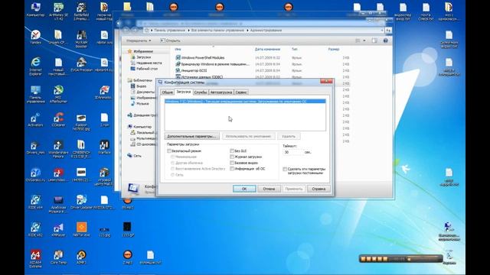
Task: Check Информация об ОС option
Action: coord(232,169)
